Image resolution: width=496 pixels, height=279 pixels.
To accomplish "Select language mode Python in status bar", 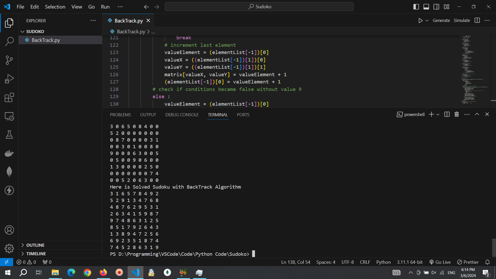I will (383, 262).
